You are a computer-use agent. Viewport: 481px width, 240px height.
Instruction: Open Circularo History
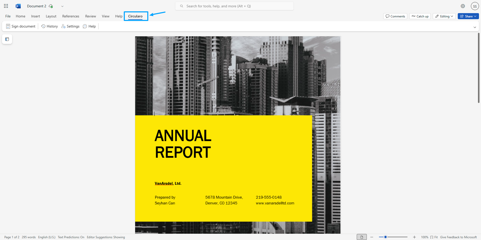(x=50, y=26)
